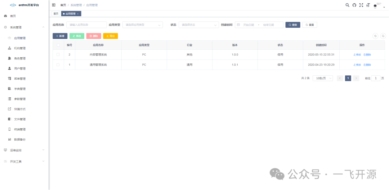The image size is (389, 190).
Task: Check the 通用管理系统 row checkbox
Action: (58, 65)
